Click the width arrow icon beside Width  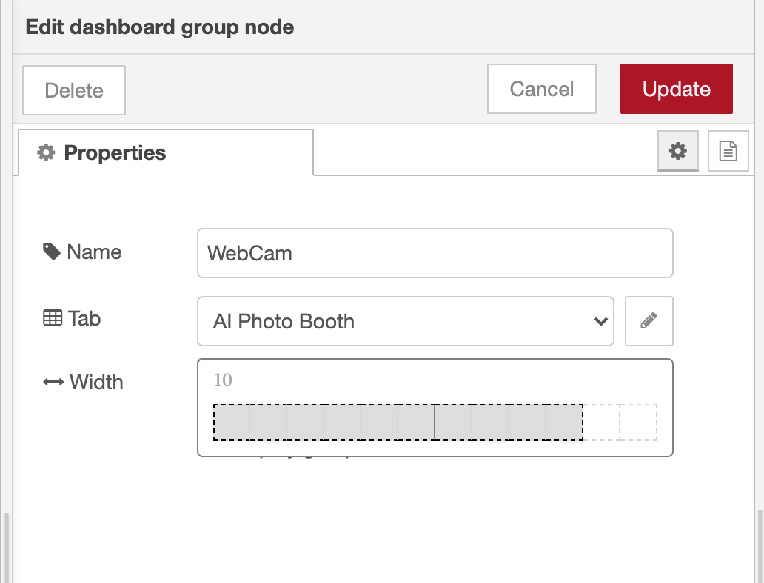[x=52, y=382]
